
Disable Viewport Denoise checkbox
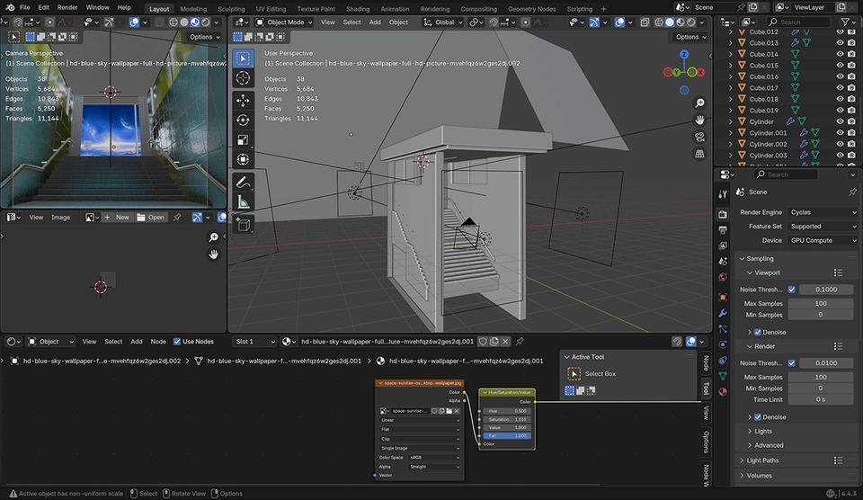(x=758, y=332)
